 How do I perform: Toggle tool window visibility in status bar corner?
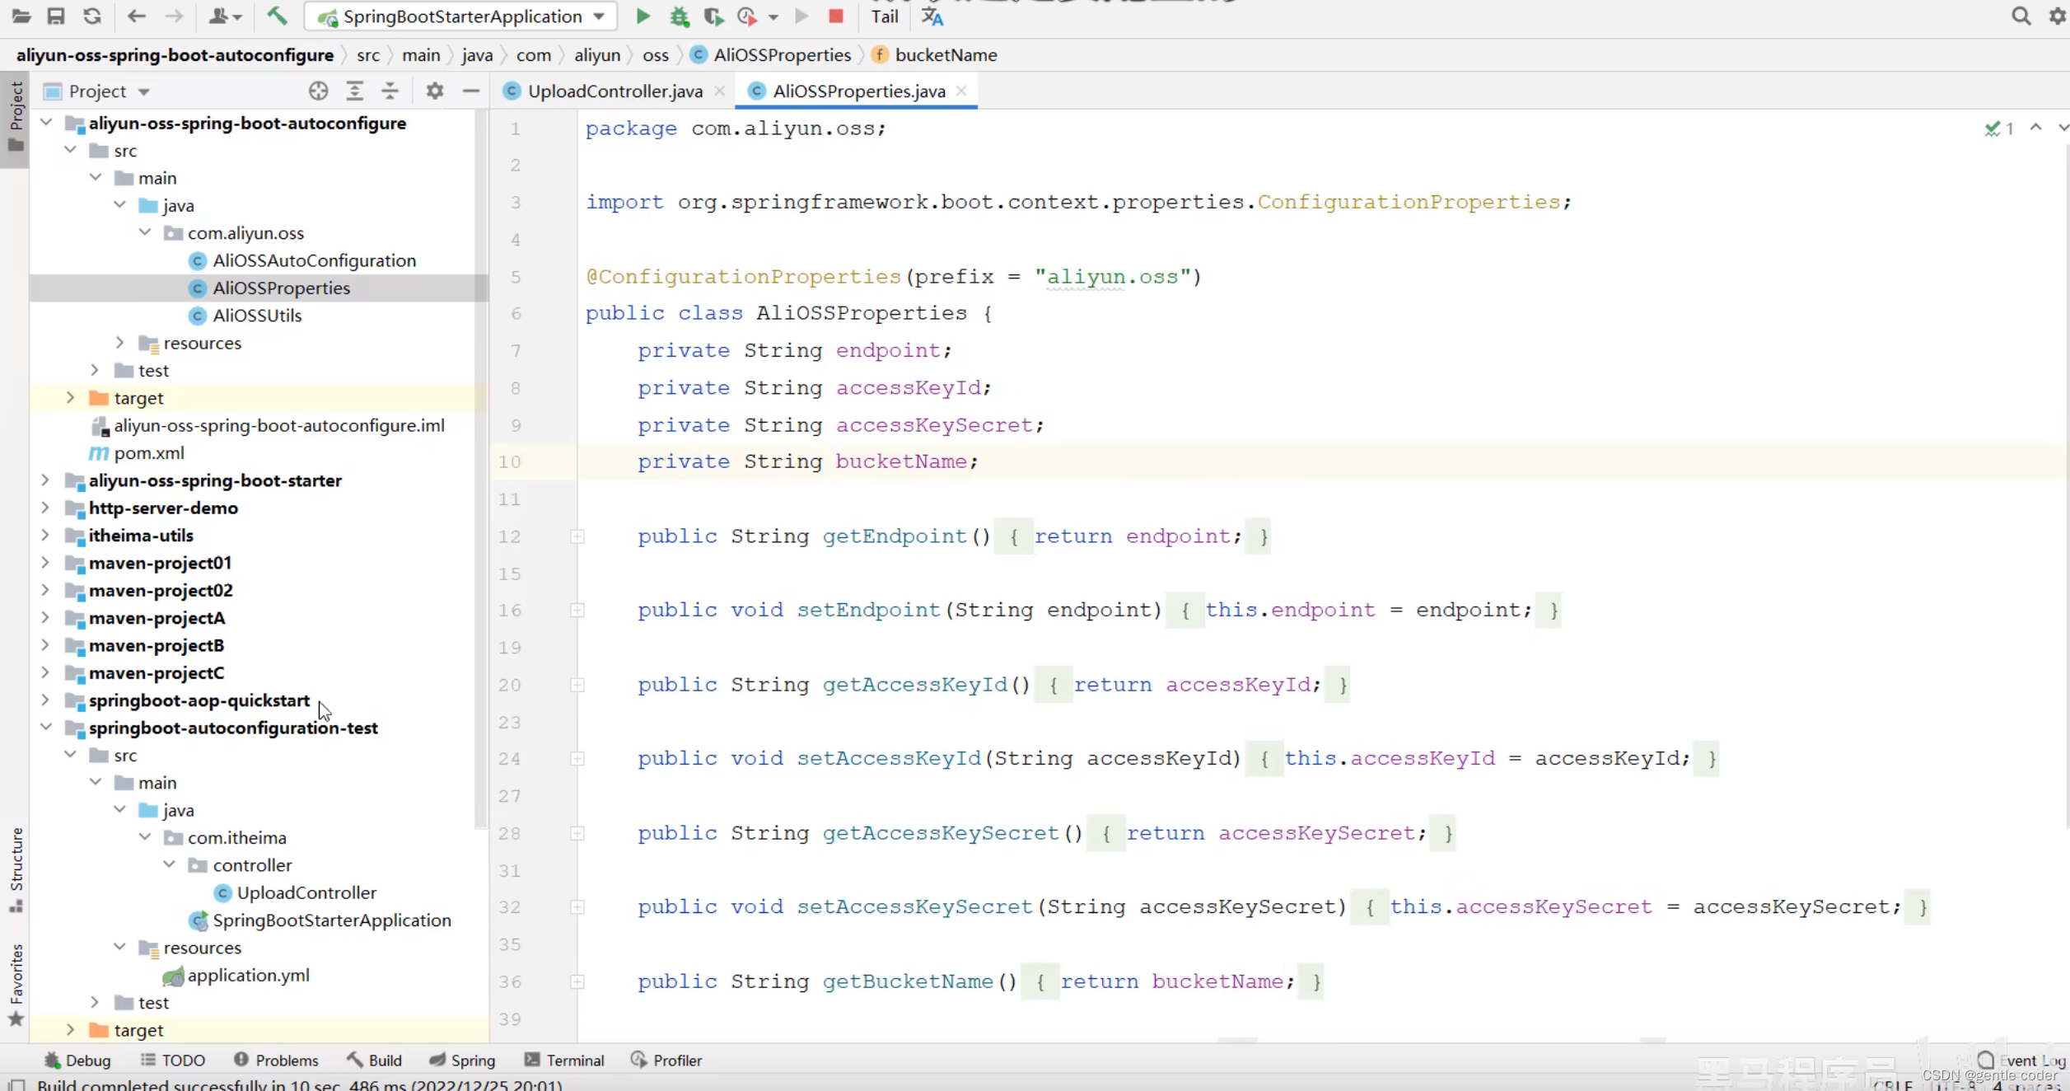point(16,1085)
